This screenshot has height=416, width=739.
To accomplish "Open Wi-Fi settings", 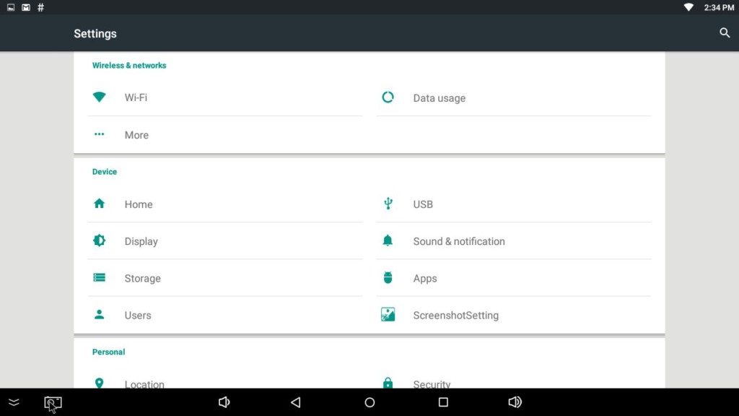I will click(136, 97).
